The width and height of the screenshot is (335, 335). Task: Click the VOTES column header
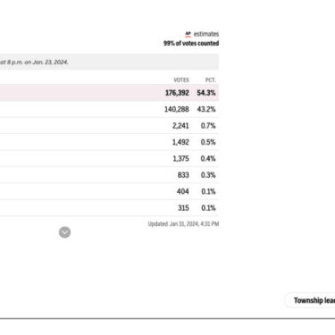pyautogui.click(x=181, y=80)
